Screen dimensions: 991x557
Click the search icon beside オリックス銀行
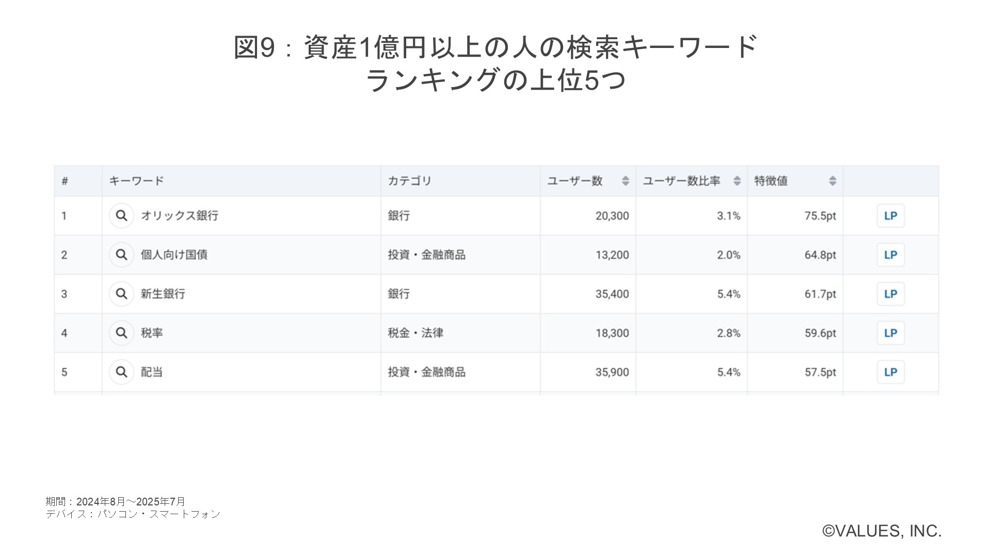pos(121,216)
